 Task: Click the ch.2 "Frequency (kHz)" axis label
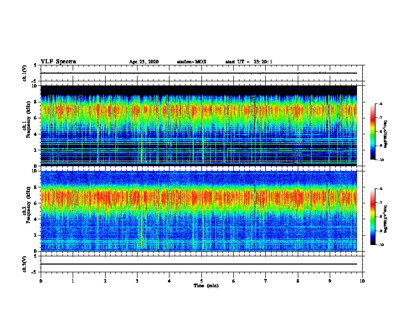[x=28, y=204]
